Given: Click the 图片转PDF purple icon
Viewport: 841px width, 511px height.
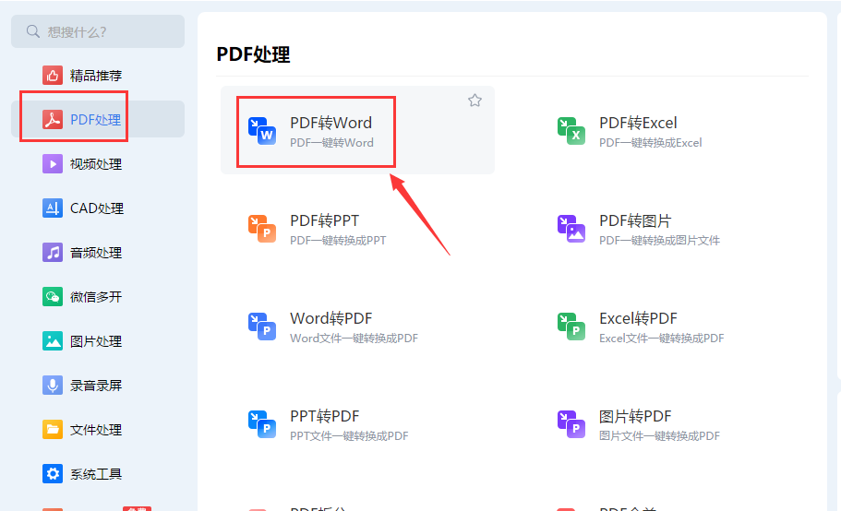Looking at the screenshot, I should click(571, 424).
